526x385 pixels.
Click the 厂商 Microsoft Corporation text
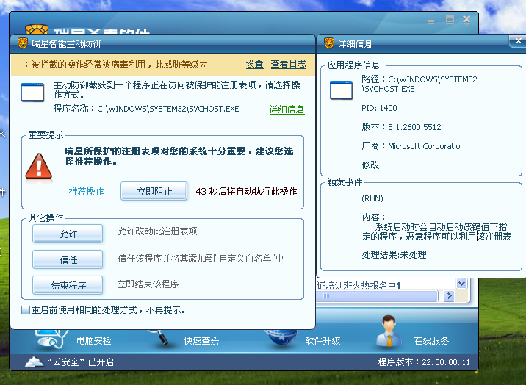pos(414,146)
